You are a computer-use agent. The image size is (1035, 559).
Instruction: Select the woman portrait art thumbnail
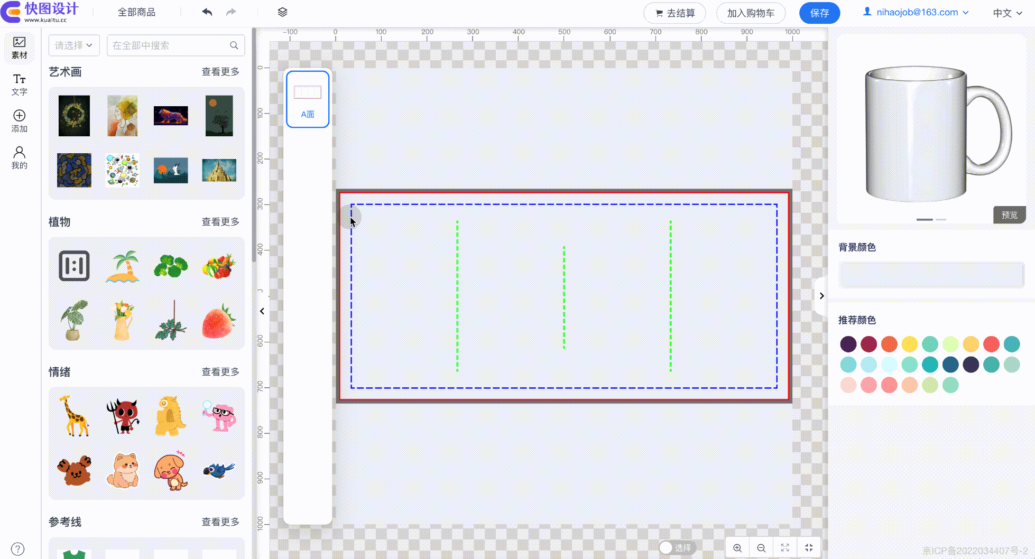point(123,116)
